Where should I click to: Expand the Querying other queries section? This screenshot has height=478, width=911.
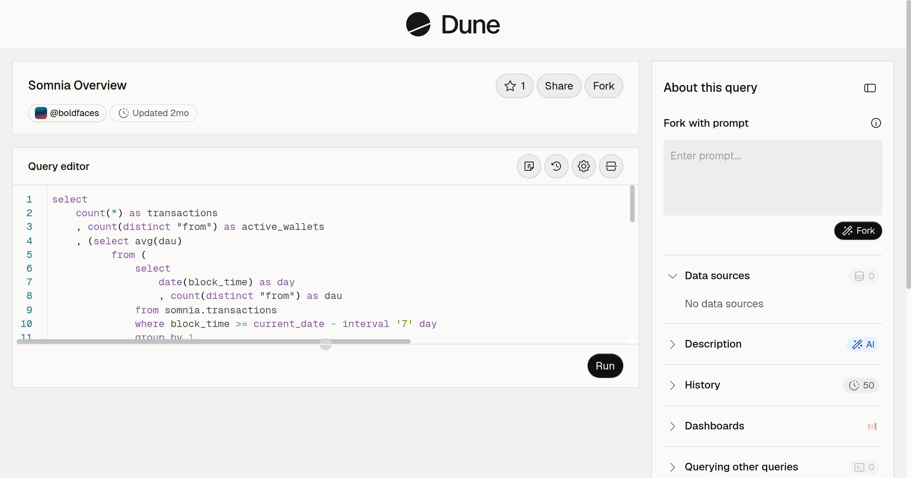(x=672, y=467)
